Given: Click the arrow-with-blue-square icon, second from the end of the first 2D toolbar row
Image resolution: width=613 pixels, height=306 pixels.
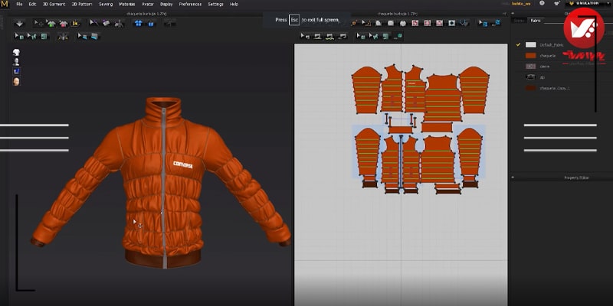Looking at the screenshot, I should [x=484, y=23].
